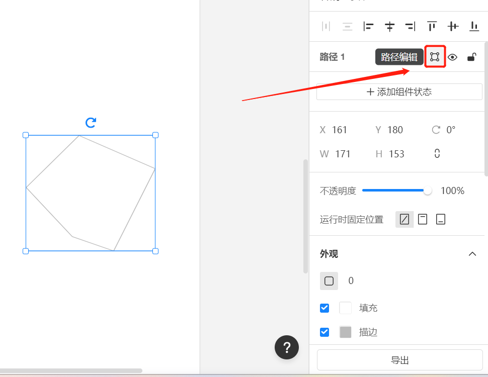Edit the rotation angle value 0°
The width and height of the screenshot is (488, 377).
point(451,130)
